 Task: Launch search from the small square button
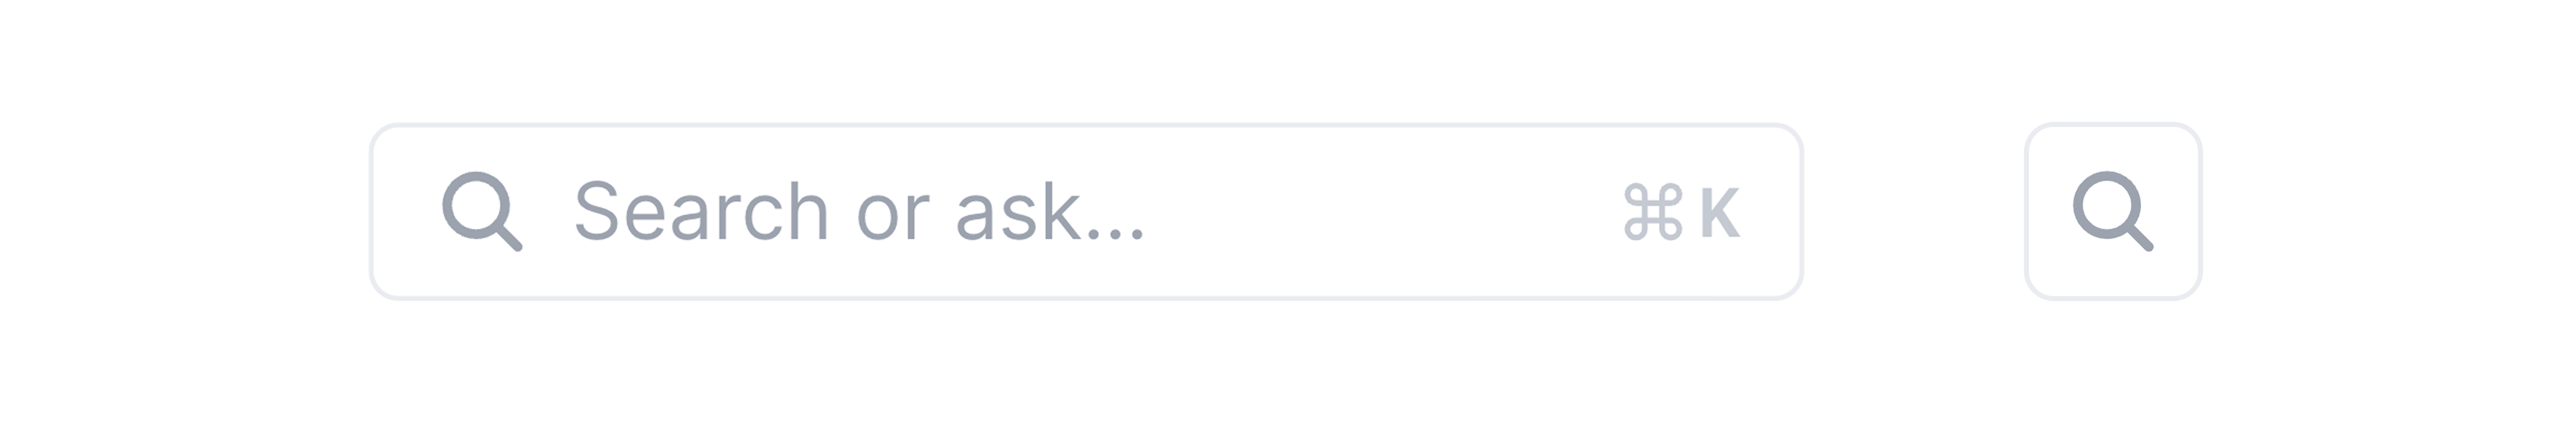click(x=2113, y=211)
